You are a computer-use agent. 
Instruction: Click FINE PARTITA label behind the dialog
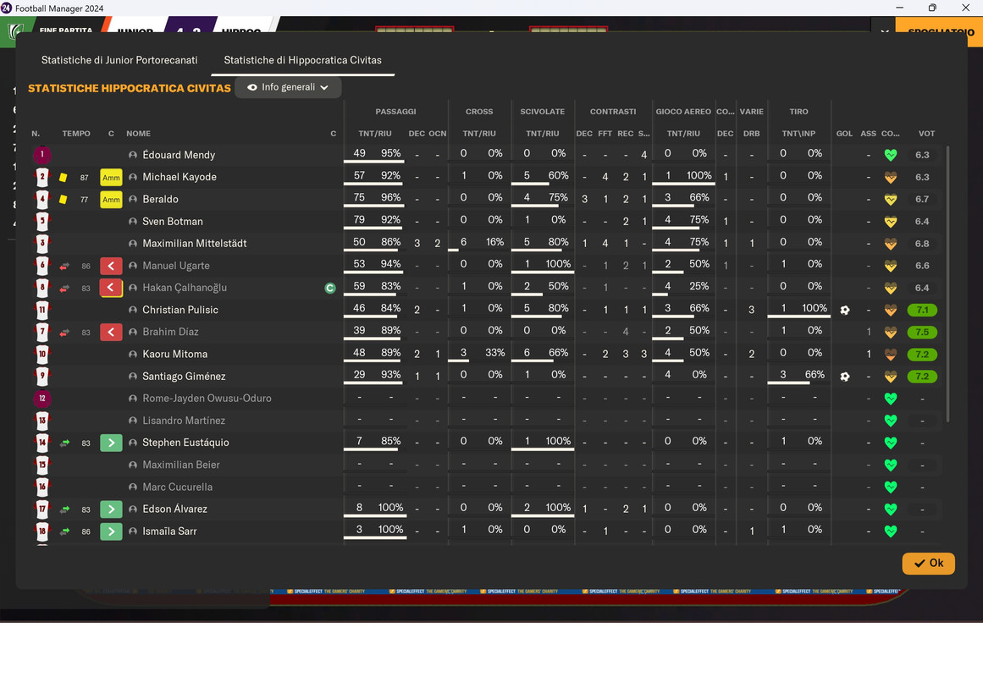[65, 30]
